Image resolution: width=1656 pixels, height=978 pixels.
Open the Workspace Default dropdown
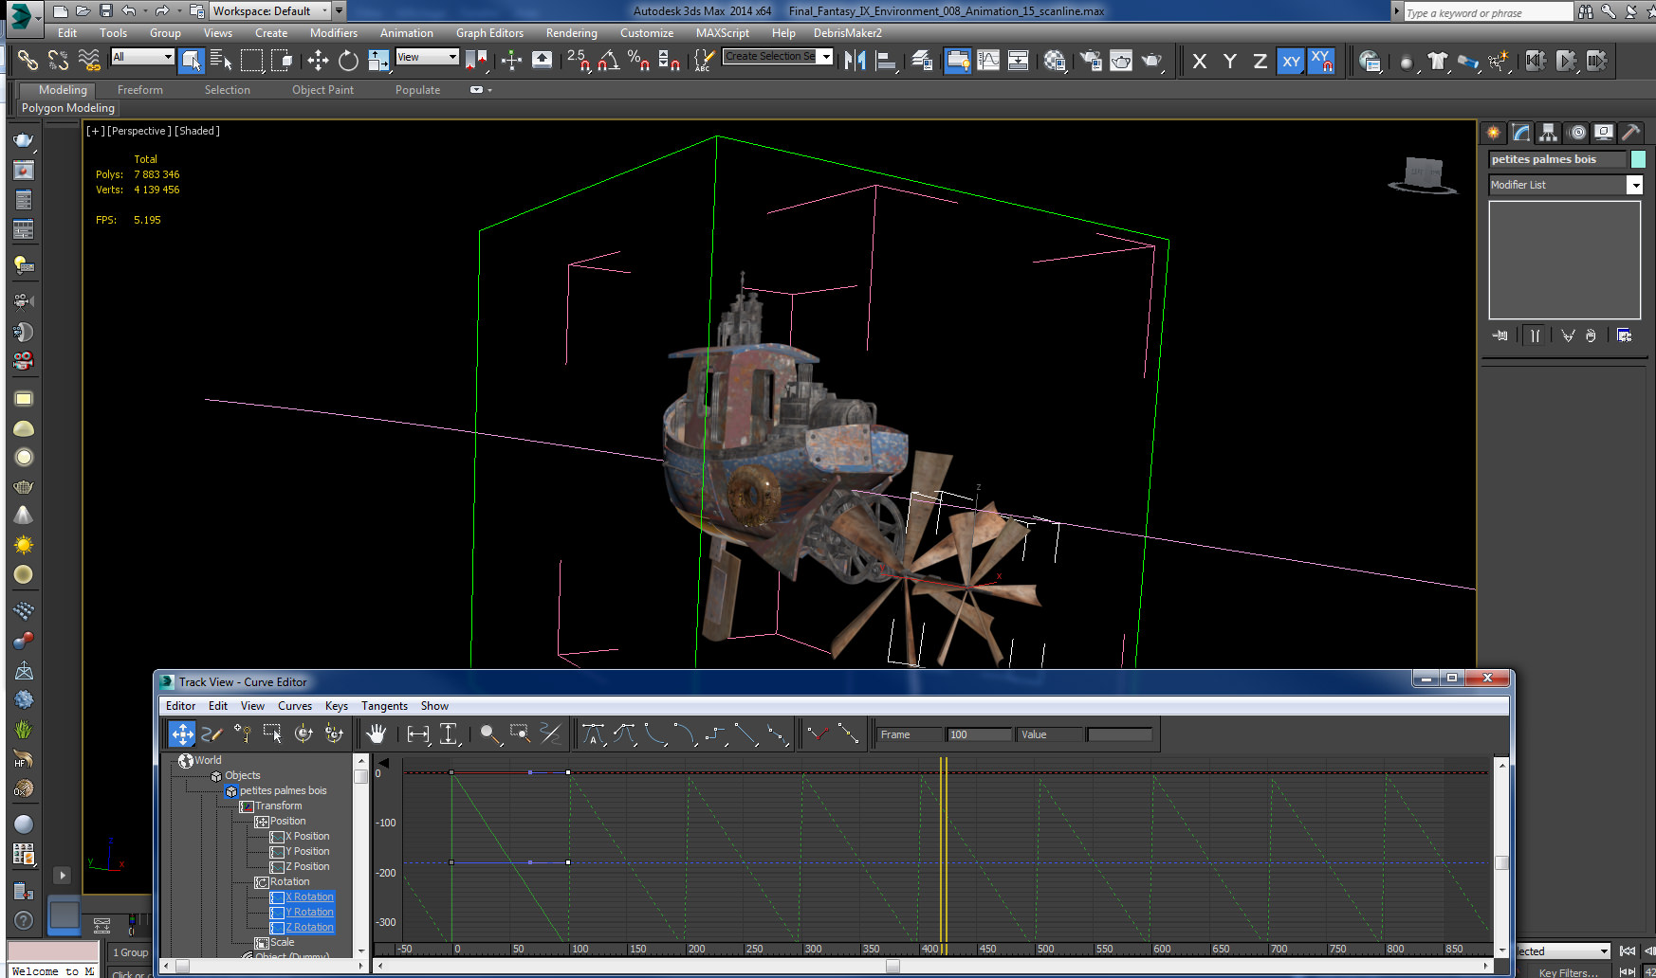[x=270, y=11]
